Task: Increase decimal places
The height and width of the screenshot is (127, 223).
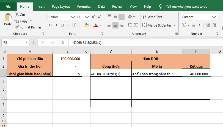Action: pyautogui.click(x=208, y=25)
